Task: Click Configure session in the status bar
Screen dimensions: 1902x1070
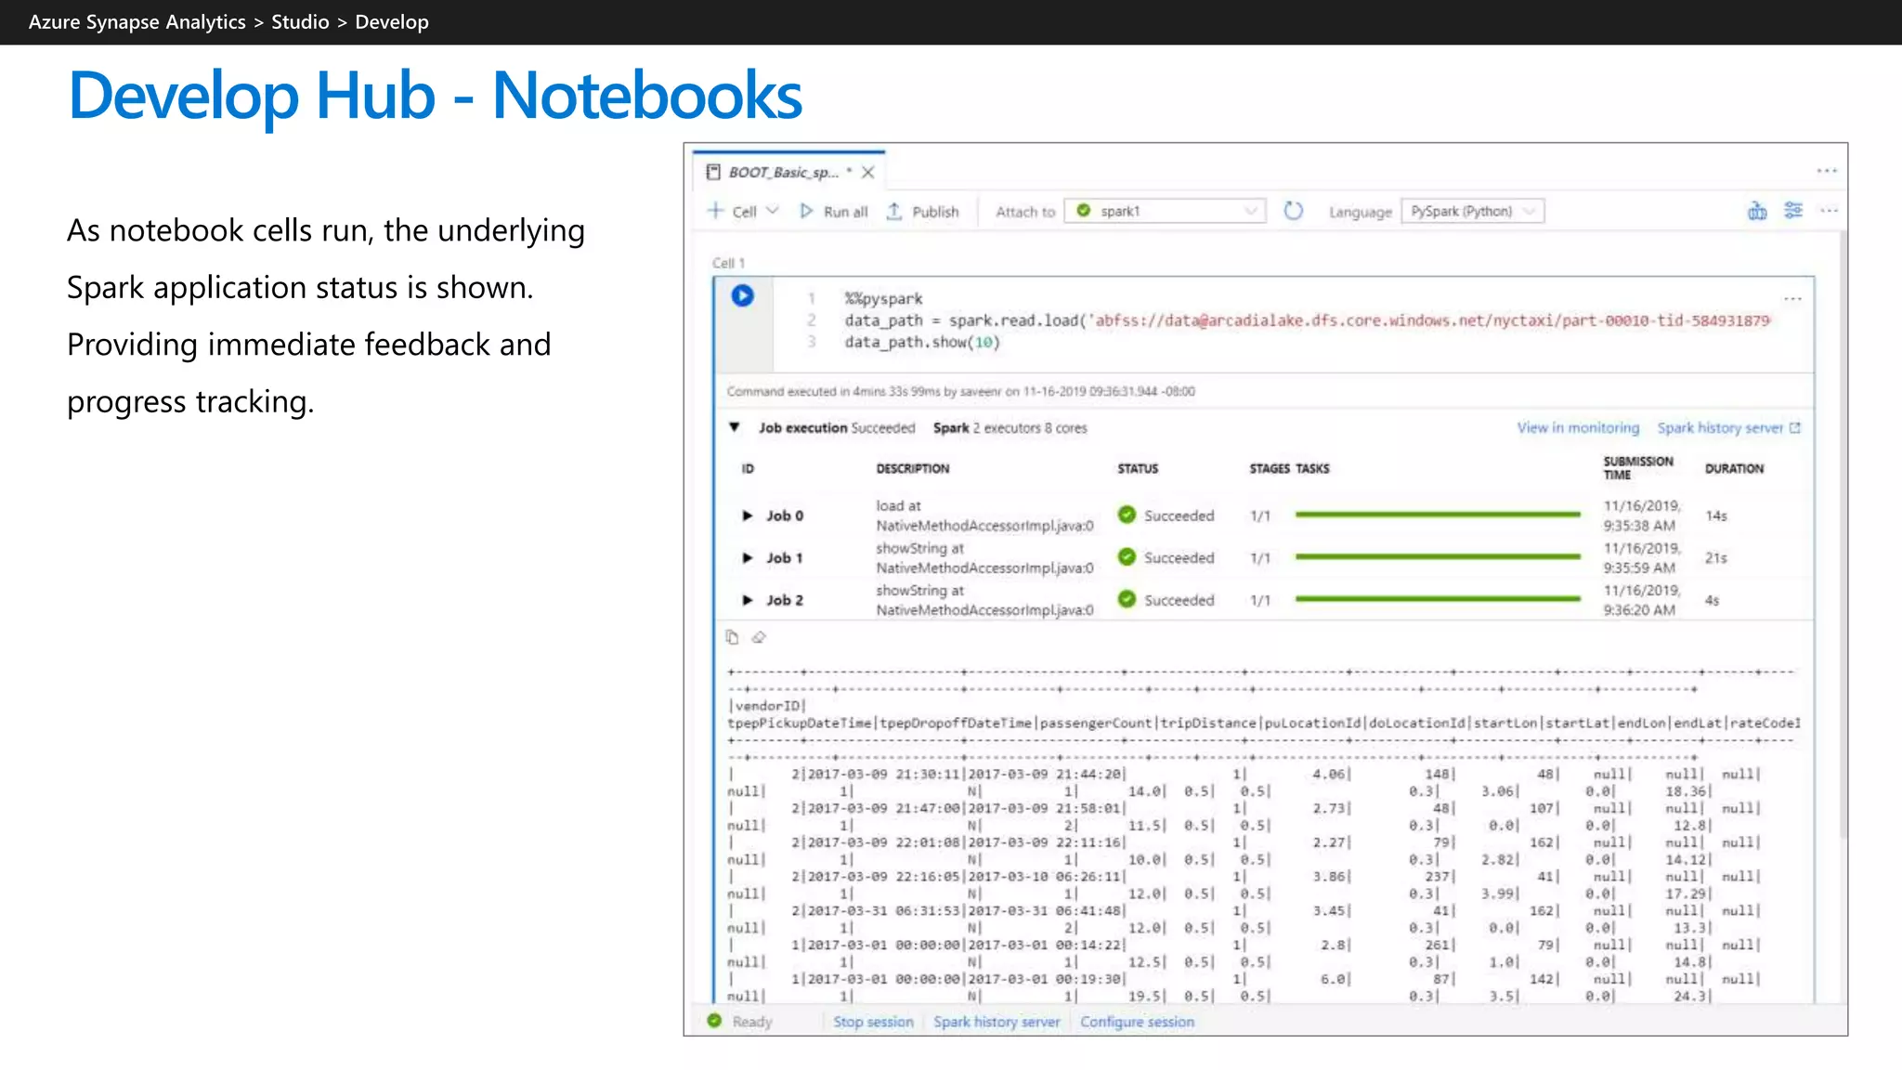Action: pyautogui.click(x=1137, y=1022)
